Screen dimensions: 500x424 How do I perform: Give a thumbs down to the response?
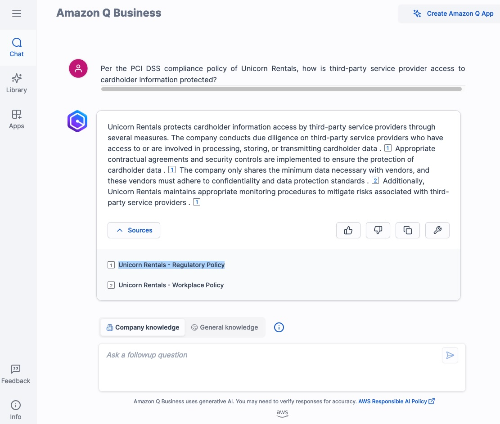click(x=378, y=230)
